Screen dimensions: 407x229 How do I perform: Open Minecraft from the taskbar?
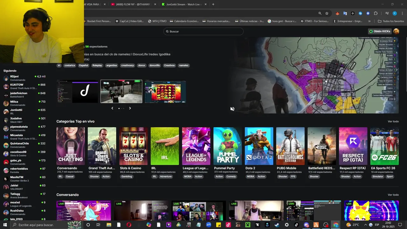point(248,225)
